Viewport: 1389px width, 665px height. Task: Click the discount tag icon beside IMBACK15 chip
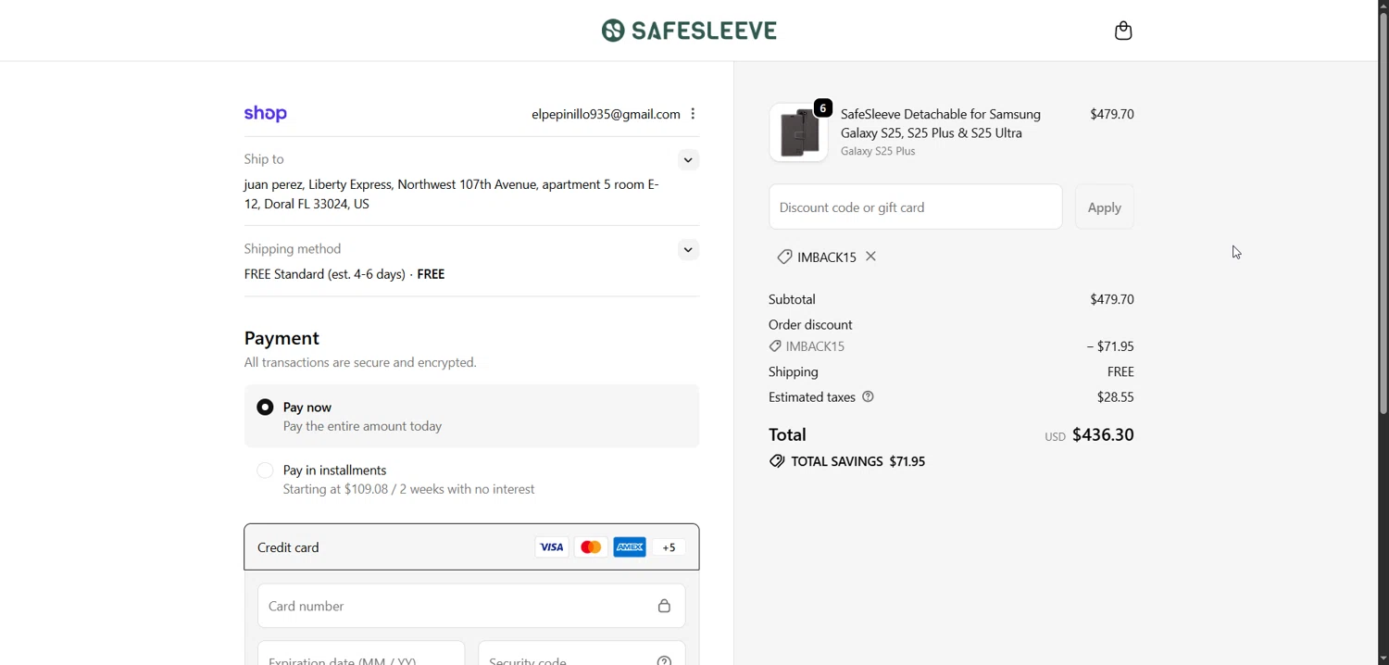point(784,257)
